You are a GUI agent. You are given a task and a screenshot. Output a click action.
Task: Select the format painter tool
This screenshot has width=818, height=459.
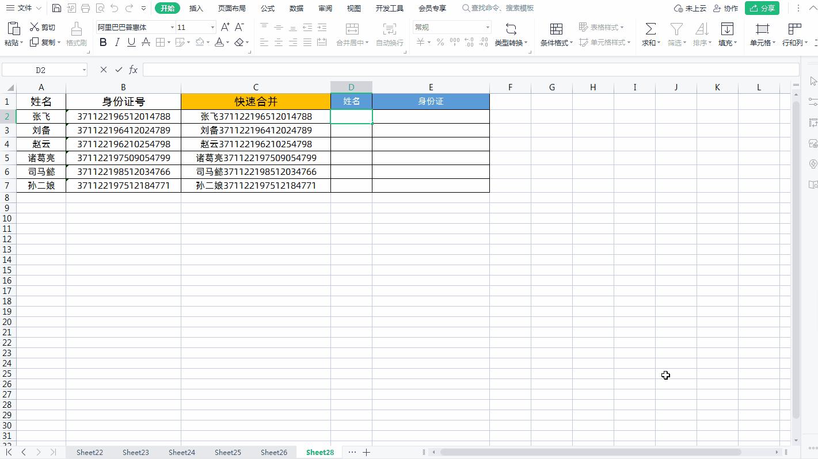[x=76, y=33]
